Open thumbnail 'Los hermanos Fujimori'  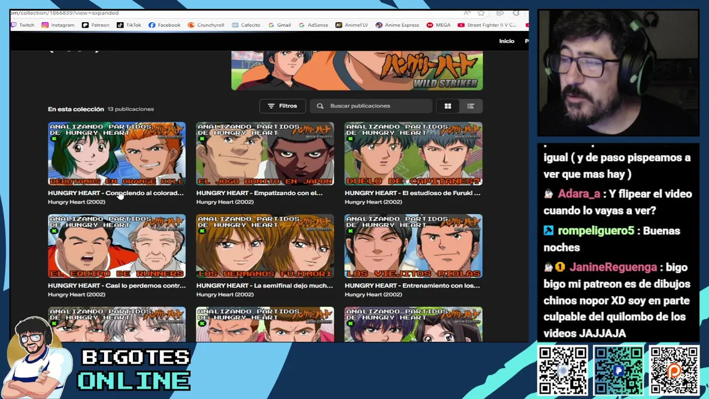pyautogui.click(x=265, y=246)
